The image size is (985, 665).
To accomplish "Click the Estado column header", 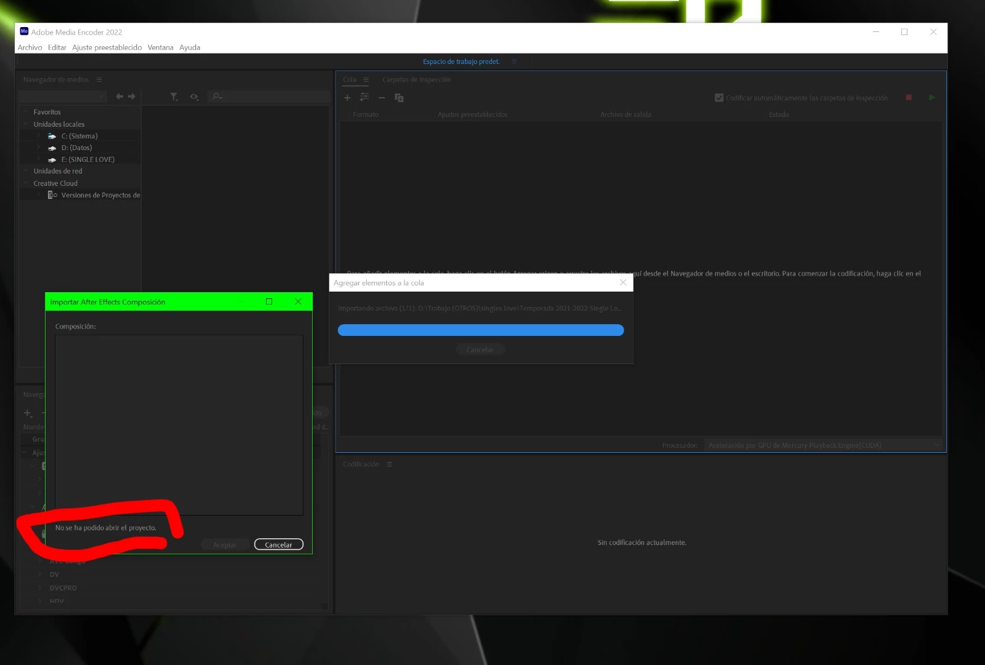I will pyautogui.click(x=779, y=114).
